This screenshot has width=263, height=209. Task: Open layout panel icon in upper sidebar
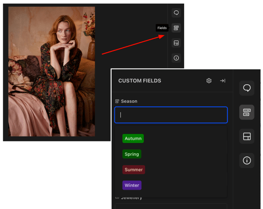click(x=176, y=43)
